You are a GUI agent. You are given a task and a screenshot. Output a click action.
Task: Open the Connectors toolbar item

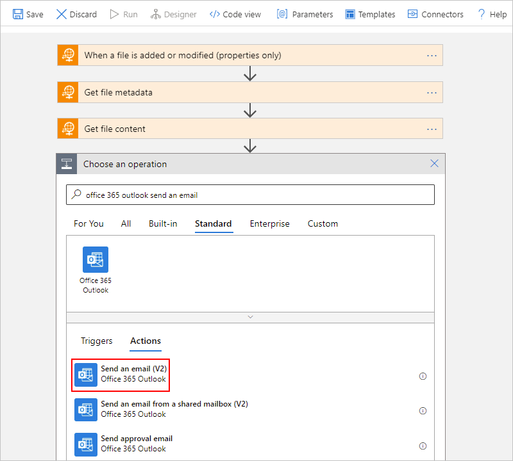(x=435, y=14)
